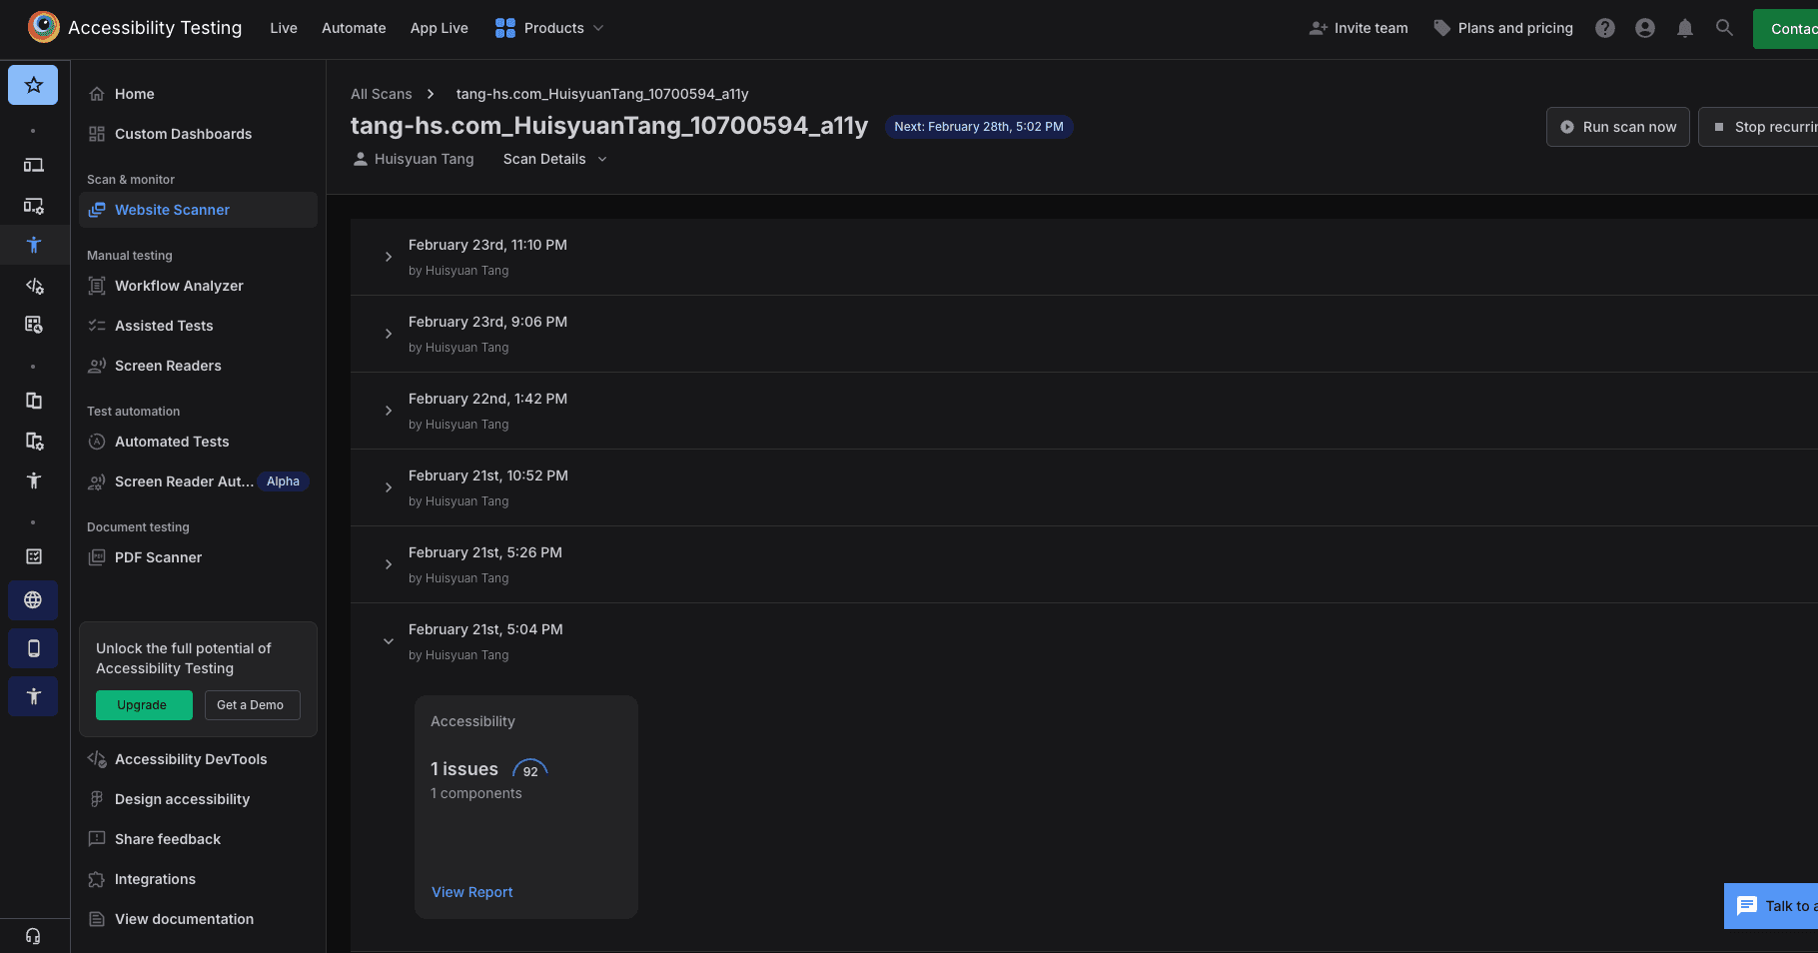Click the "1 components" text
This screenshot has height=953, width=1818.
click(475, 793)
